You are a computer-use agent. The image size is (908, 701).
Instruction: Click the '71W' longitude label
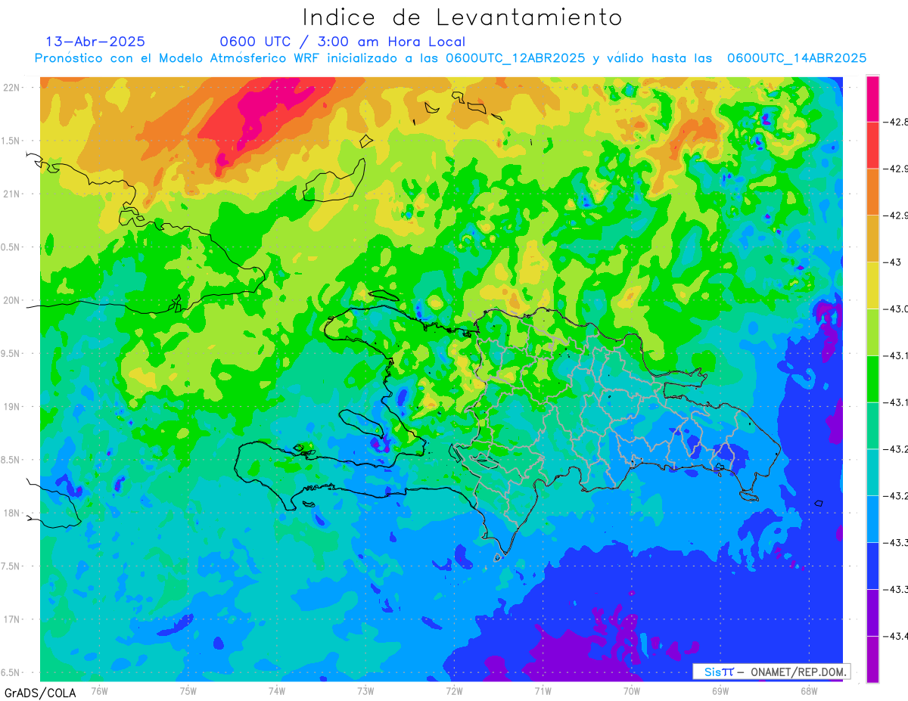(543, 690)
